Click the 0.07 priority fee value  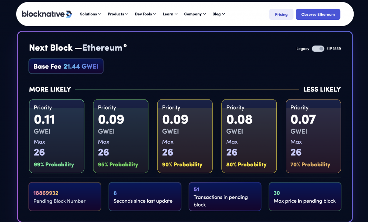(303, 120)
